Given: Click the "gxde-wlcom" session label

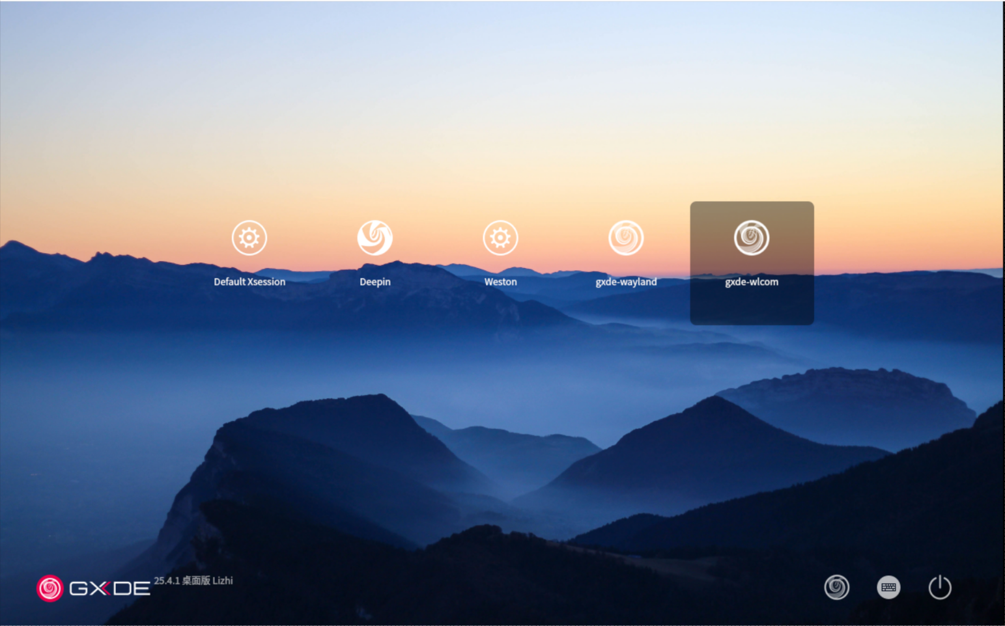Looking at the screenshot, I should [752, 282].
